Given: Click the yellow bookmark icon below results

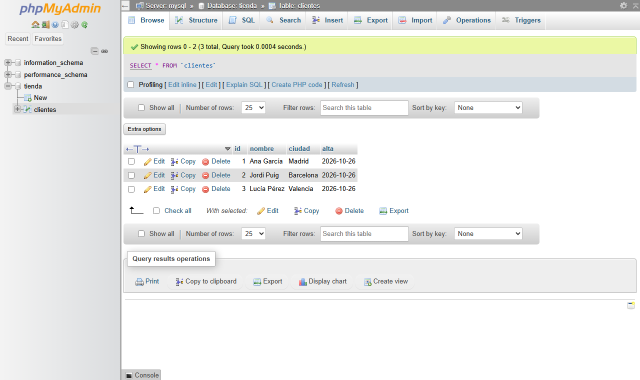Looking at the screenshot, I should [631, 305].
